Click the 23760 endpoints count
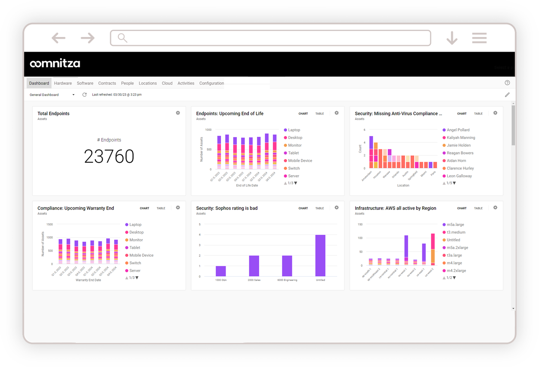Screen dimensions: 539x367 (x=109, y=157)
